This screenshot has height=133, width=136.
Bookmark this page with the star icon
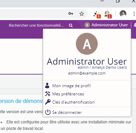tap(82, 14)
